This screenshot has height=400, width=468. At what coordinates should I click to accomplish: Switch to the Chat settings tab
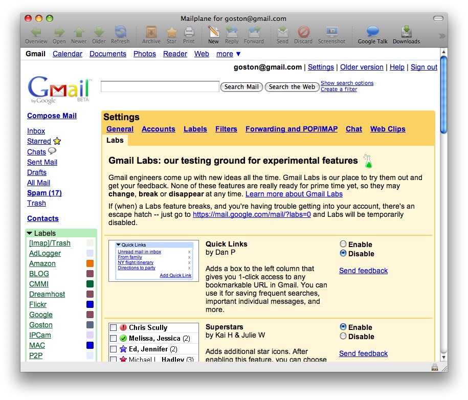point(354,129)
